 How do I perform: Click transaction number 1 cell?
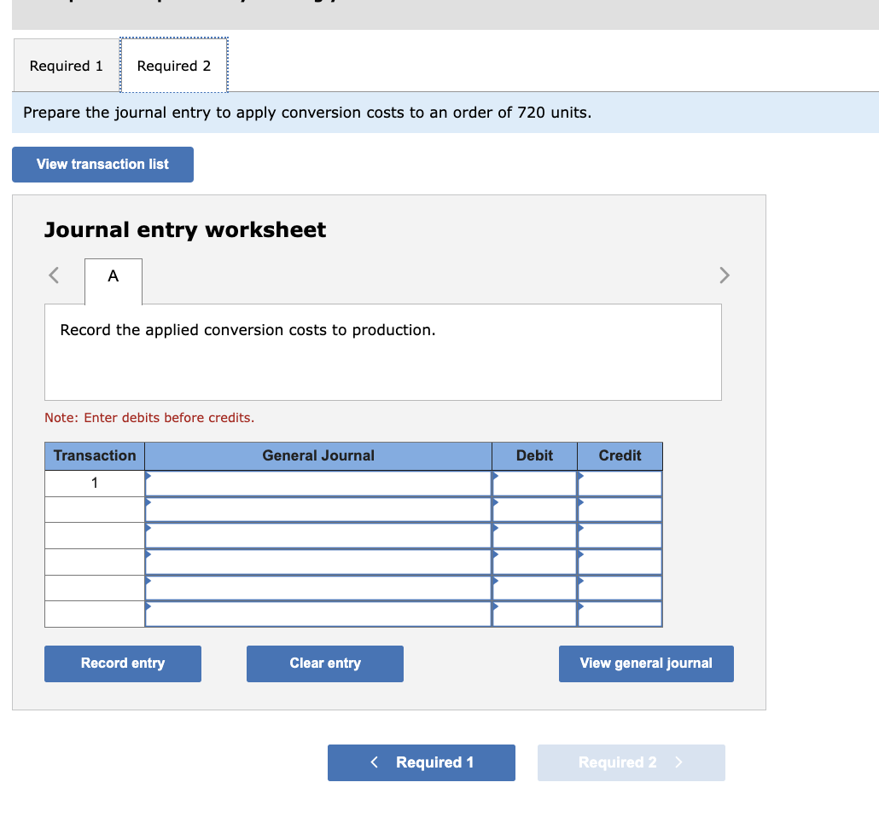click(x=95, y=483)
